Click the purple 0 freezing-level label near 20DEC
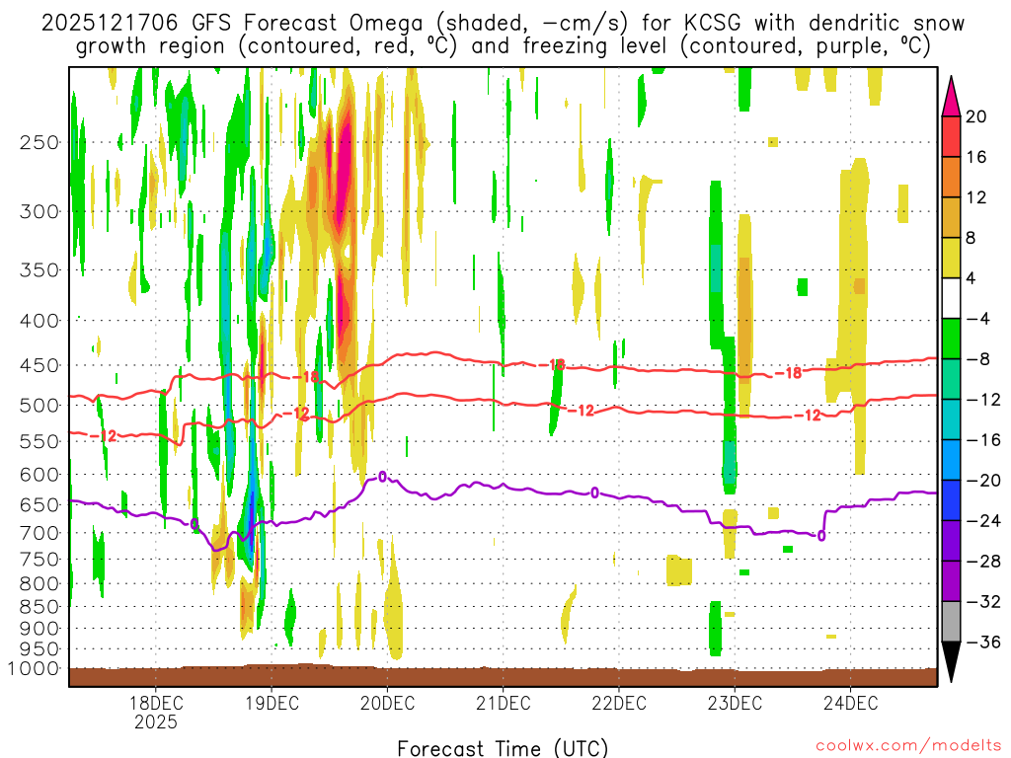Screen dimensions: 1011x758 (x=382, y=477)
